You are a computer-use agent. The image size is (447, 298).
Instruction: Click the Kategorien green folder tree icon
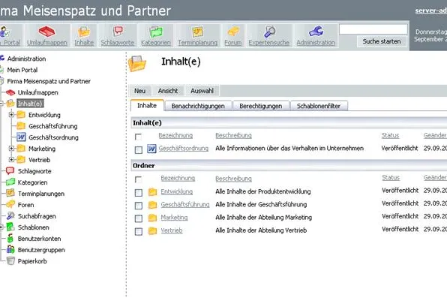pyautogui.click(x=10, y=182)
